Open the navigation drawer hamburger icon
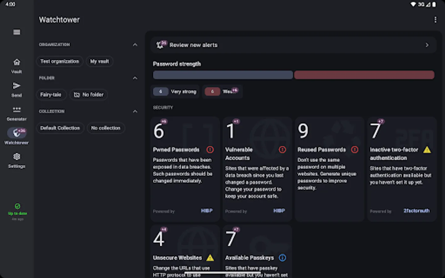This screenshot has width=445, height=278. (x=16, y=32)
